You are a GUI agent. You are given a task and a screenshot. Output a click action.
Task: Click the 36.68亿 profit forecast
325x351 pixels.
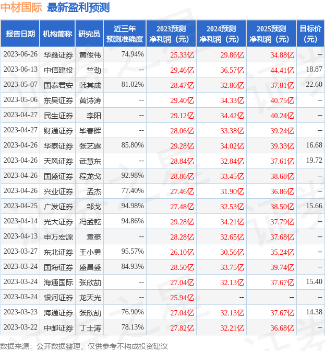pyautogui.click(x=282, y=329)
